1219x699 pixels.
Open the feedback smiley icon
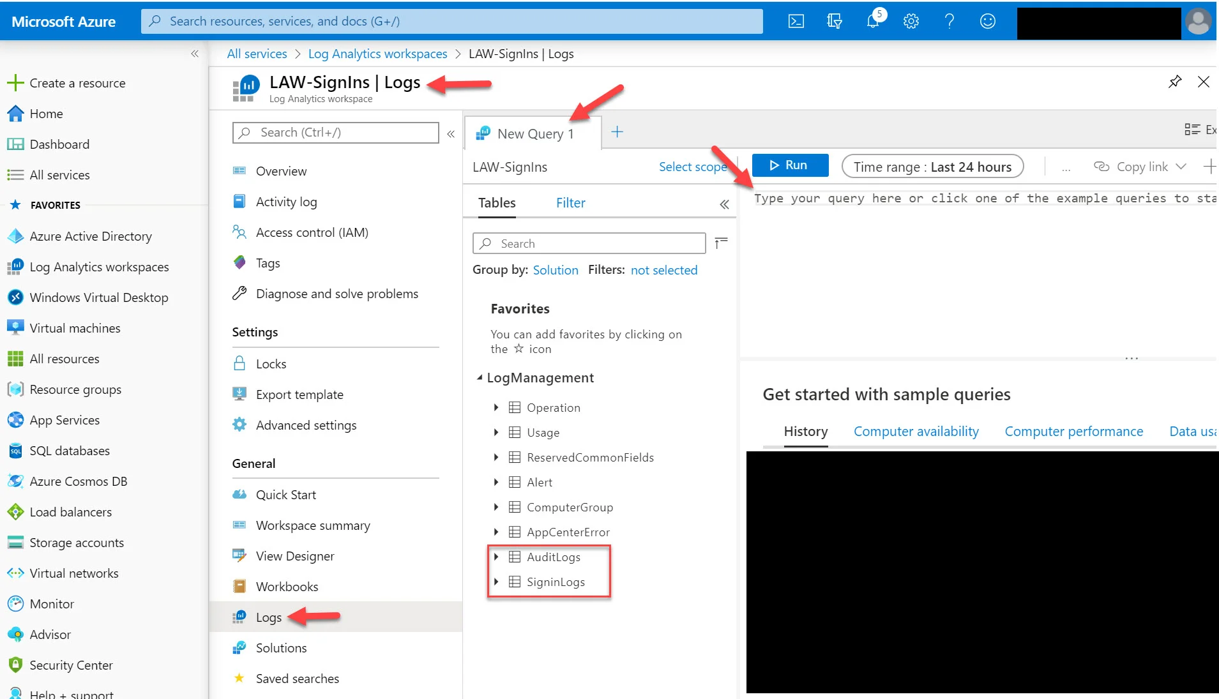click(x=988, y=21)
